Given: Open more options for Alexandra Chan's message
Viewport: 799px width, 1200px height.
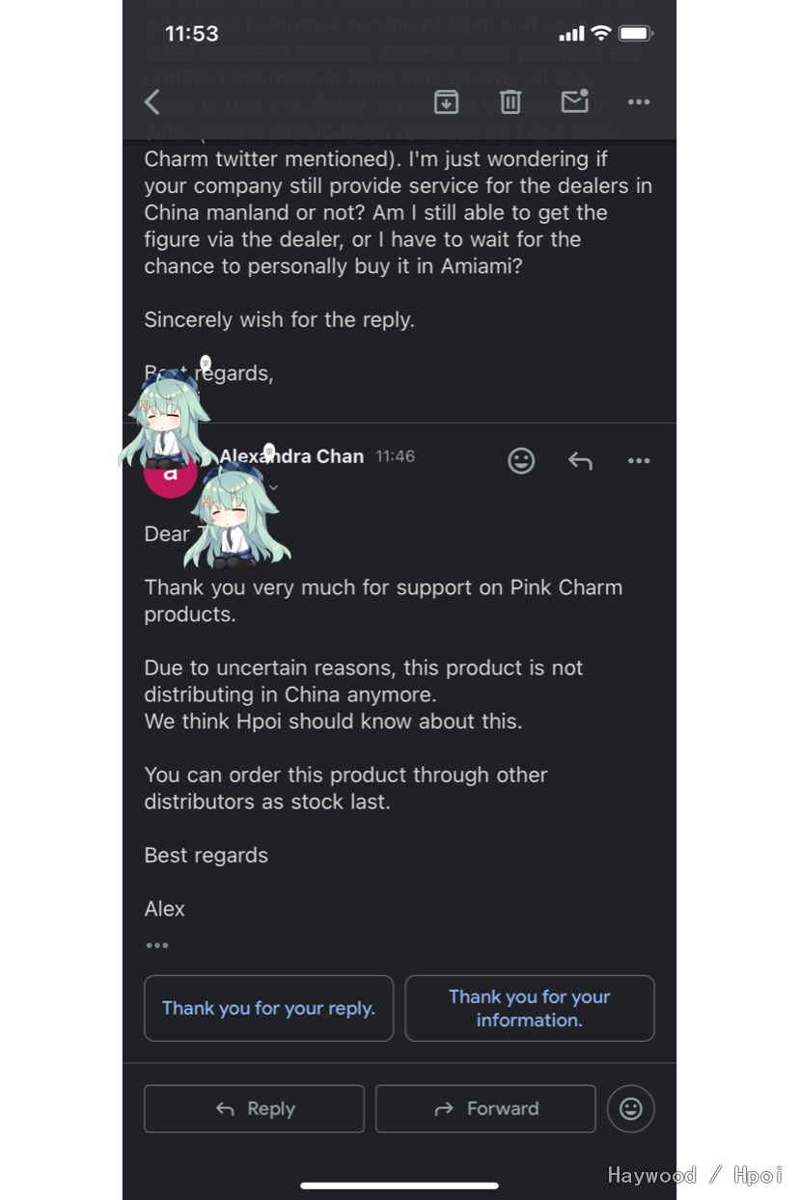Looking at the screenshot, I should point(639,461).
